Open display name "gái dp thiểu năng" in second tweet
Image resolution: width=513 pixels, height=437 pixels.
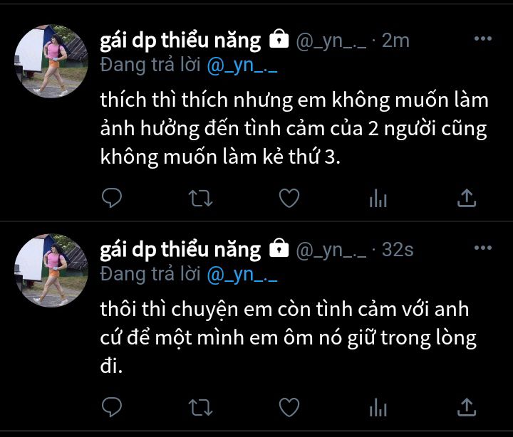pyautogui.click(x=180, y=251)
